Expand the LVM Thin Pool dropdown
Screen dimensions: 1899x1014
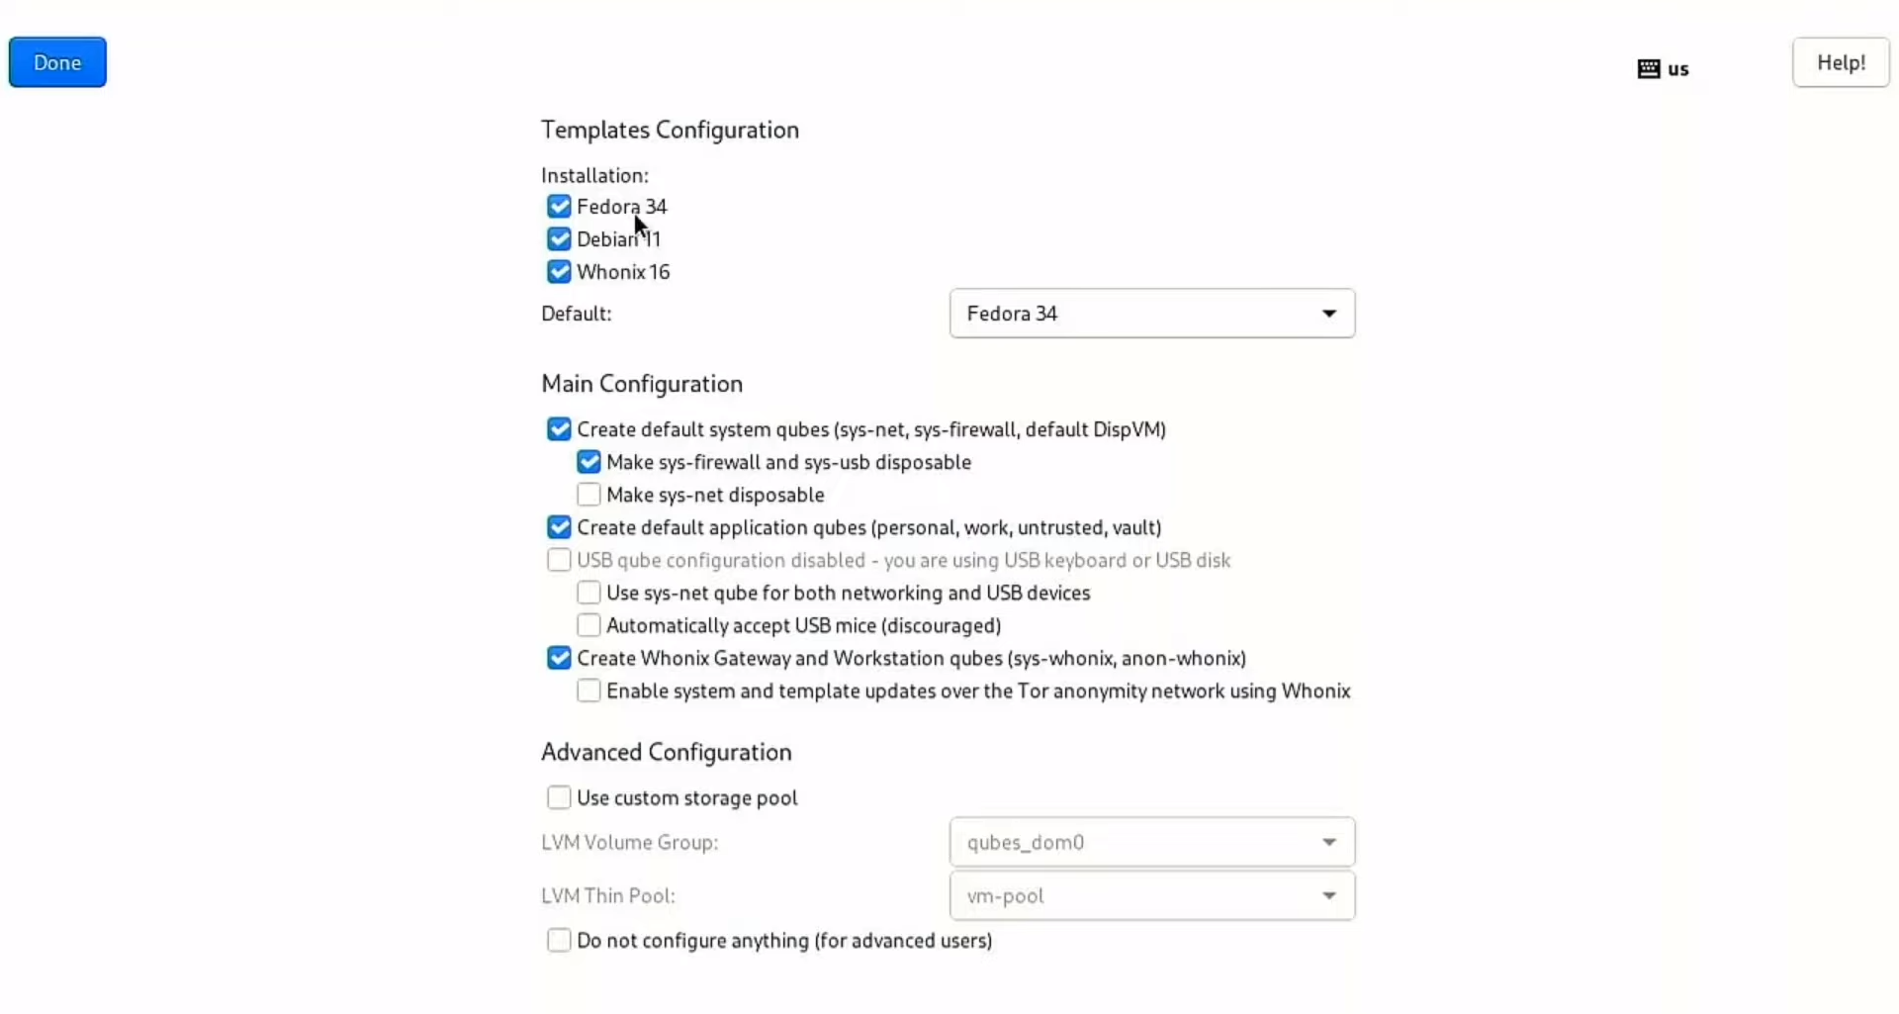click(x=1151, y=896)
